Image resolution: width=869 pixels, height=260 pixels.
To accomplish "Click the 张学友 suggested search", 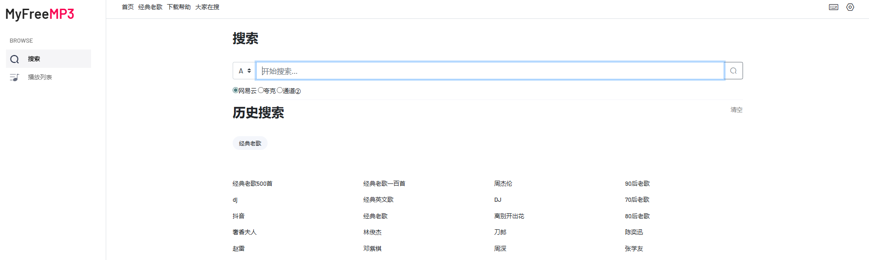I will tap(634, 249).
